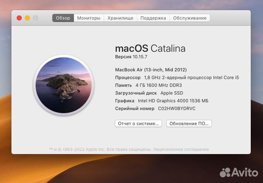Go to the Обслуживание tab

tap(190, 18)
